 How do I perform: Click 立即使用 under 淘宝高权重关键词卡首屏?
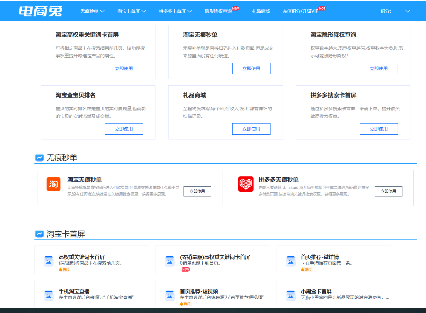point(124,68)
